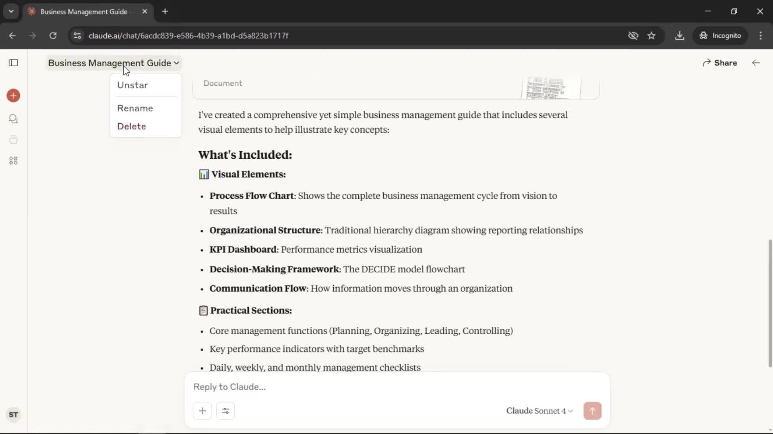Click the 'KPI Dashboard' bold text
The image size is (773, 434).
point(243,250)
